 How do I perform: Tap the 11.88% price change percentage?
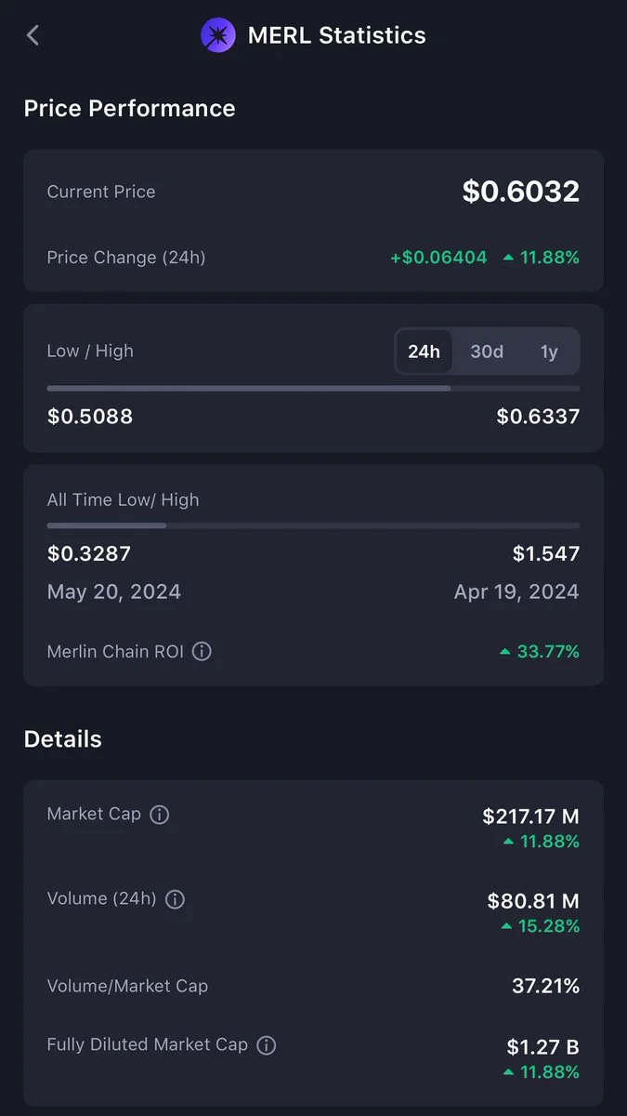tap(550, 258)
